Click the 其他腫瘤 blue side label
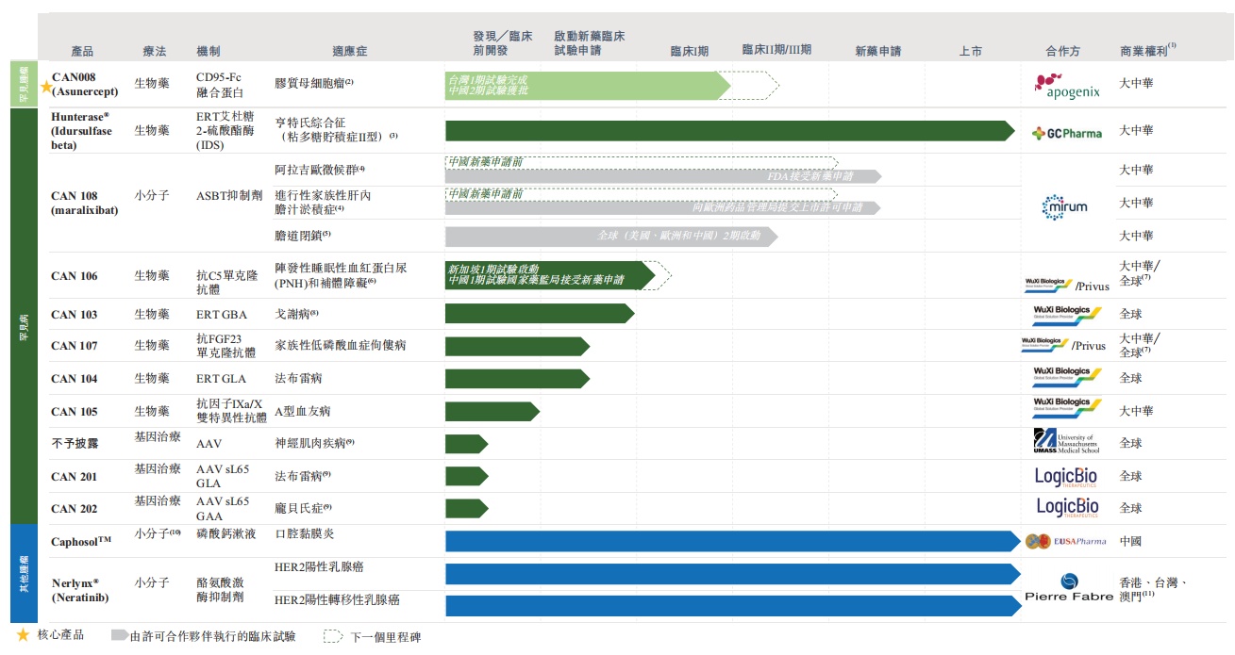 25,574
